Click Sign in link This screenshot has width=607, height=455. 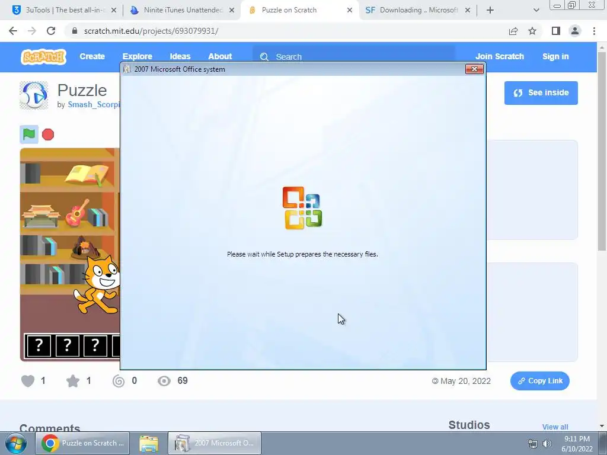coord(555,56)
